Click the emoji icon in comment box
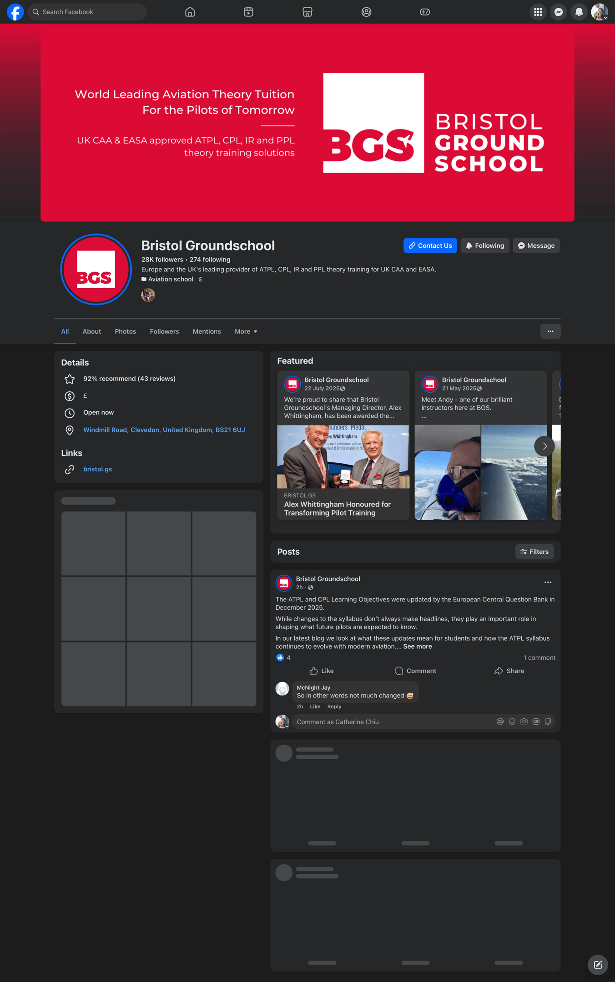This screenshot has height=982, width=615. tap(512, 721)
